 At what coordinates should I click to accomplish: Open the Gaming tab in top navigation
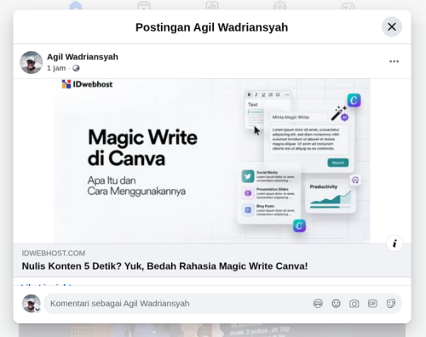tap(348, 5)
